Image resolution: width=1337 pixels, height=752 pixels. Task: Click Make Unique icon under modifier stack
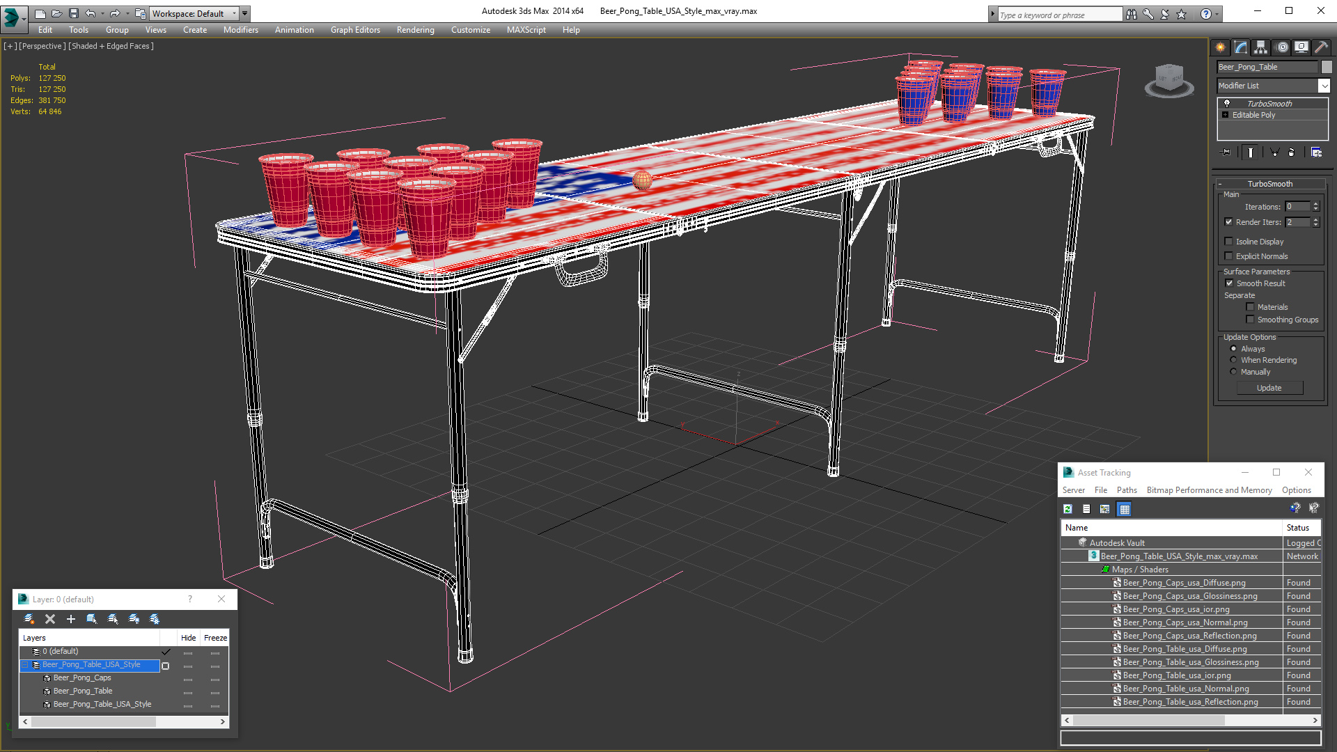tap(1274, 152)
